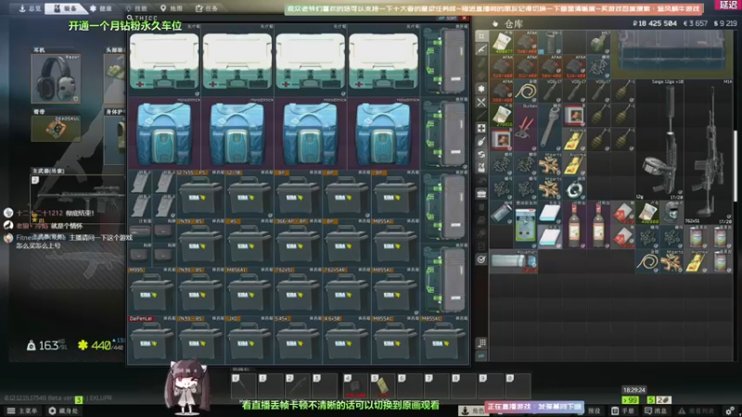
Task: Select the Aquamari water filter bottle
Action: pyautogui.click(x=514, y=261)
